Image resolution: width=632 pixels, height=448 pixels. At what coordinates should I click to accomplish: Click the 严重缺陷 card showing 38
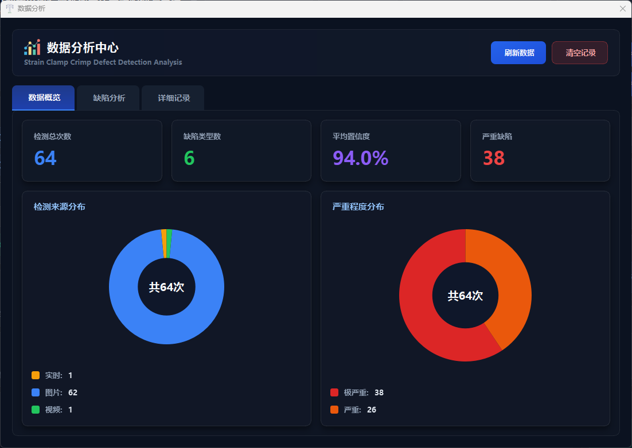coord(540,151)
